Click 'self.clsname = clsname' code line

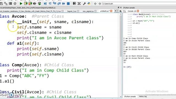44,32
